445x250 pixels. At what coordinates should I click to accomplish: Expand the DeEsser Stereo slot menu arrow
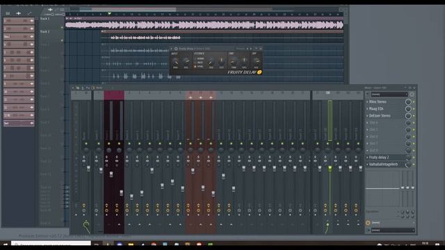coord(368,116)
